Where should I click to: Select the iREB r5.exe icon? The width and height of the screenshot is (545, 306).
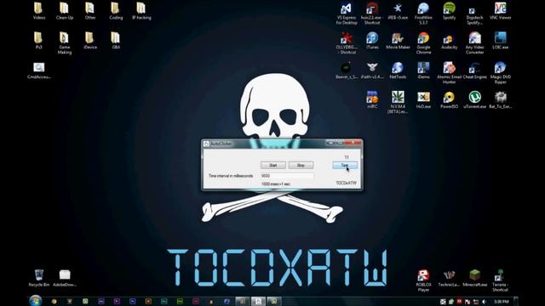coord(398,11)
